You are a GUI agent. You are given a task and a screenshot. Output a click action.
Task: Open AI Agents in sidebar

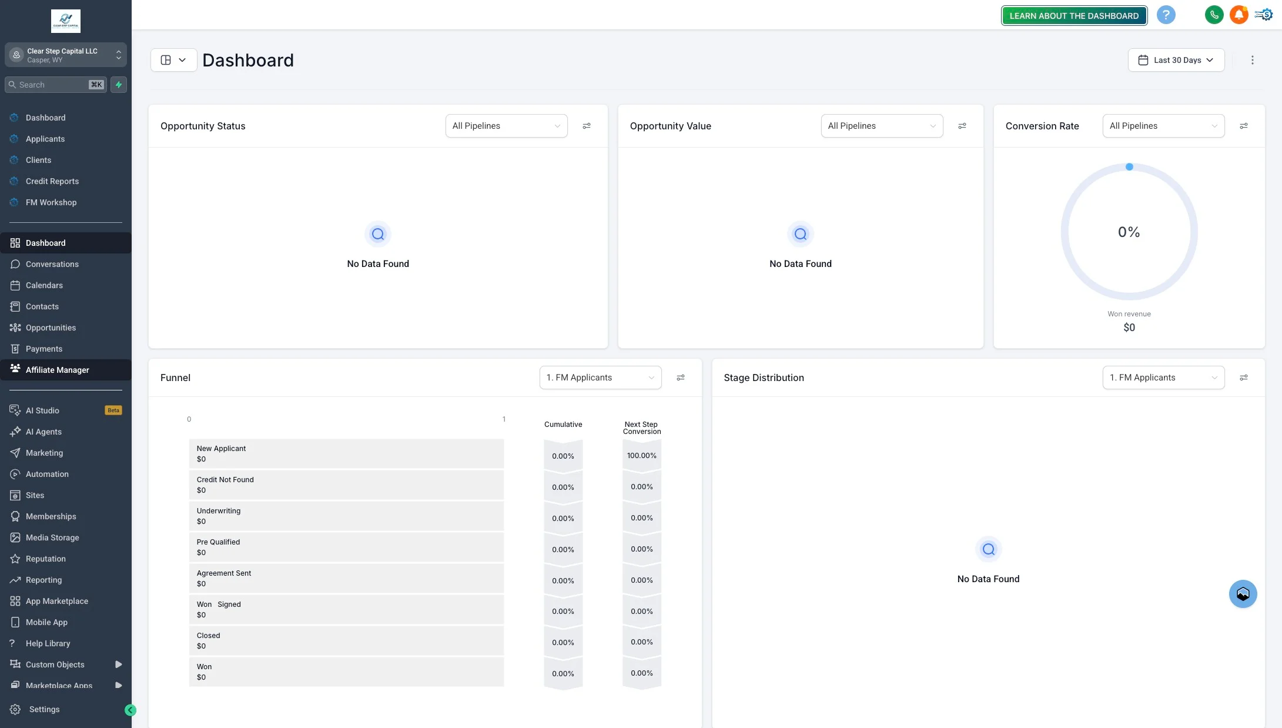(66, 432)
